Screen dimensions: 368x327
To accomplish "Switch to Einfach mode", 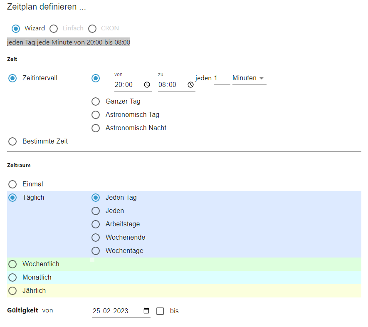I will pos(54,29).
